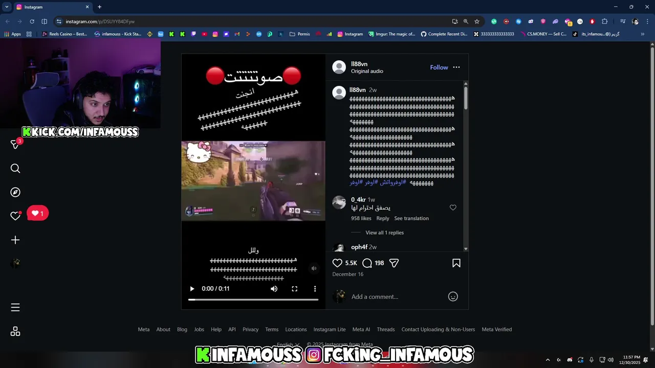Viewport: 655px width, 368px height.
Task: Open Privacy footer link
Action: point(251,330)
